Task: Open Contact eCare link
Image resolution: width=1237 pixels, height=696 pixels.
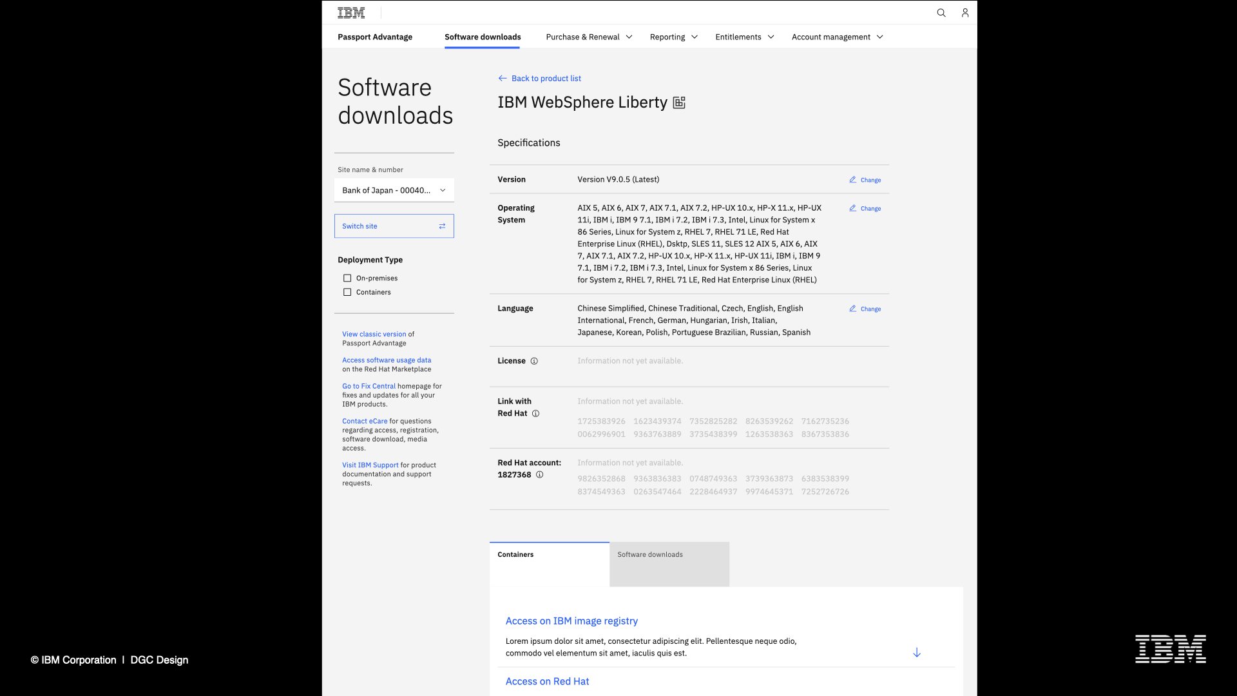Action: point(365,421)
